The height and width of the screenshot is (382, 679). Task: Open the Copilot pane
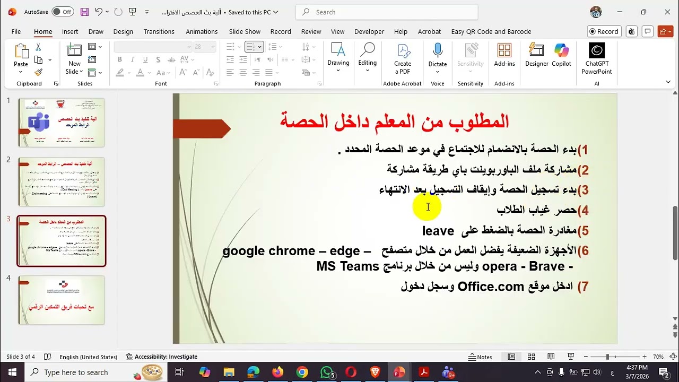coord(561,55)
